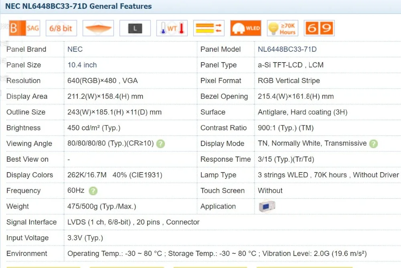Click the Panel Brand label
Image resolution: width=401 pixels, height=268 pixels.
26,49
